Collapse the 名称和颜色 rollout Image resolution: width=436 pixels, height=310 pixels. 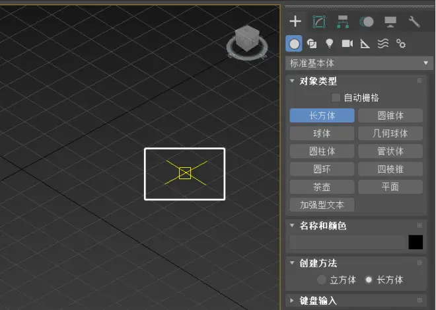[292, 225]
